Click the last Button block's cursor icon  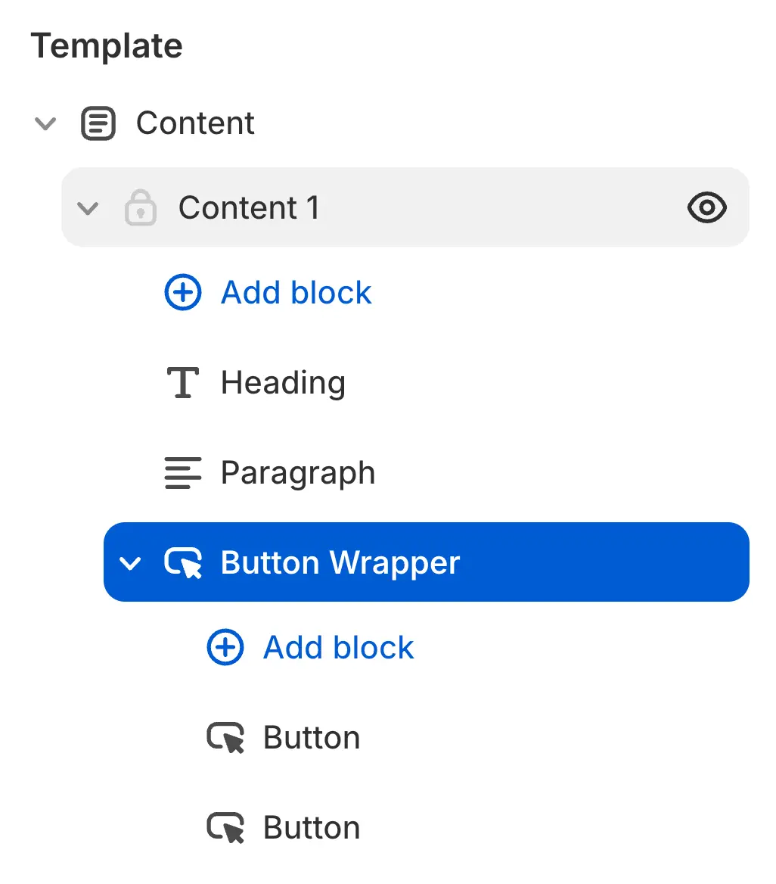pos(226,828)
